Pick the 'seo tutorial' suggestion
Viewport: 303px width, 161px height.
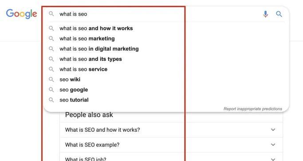click(x=74, y=100)
